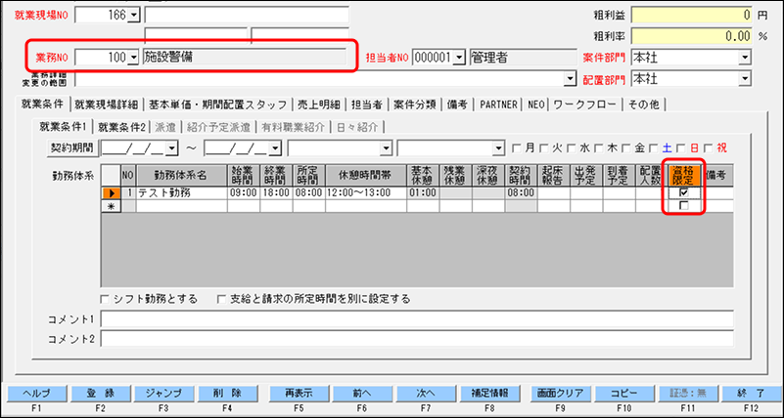Tick the 祝 holiday checkbox
Screen dimensions: 784x418
tap(713, 148)
